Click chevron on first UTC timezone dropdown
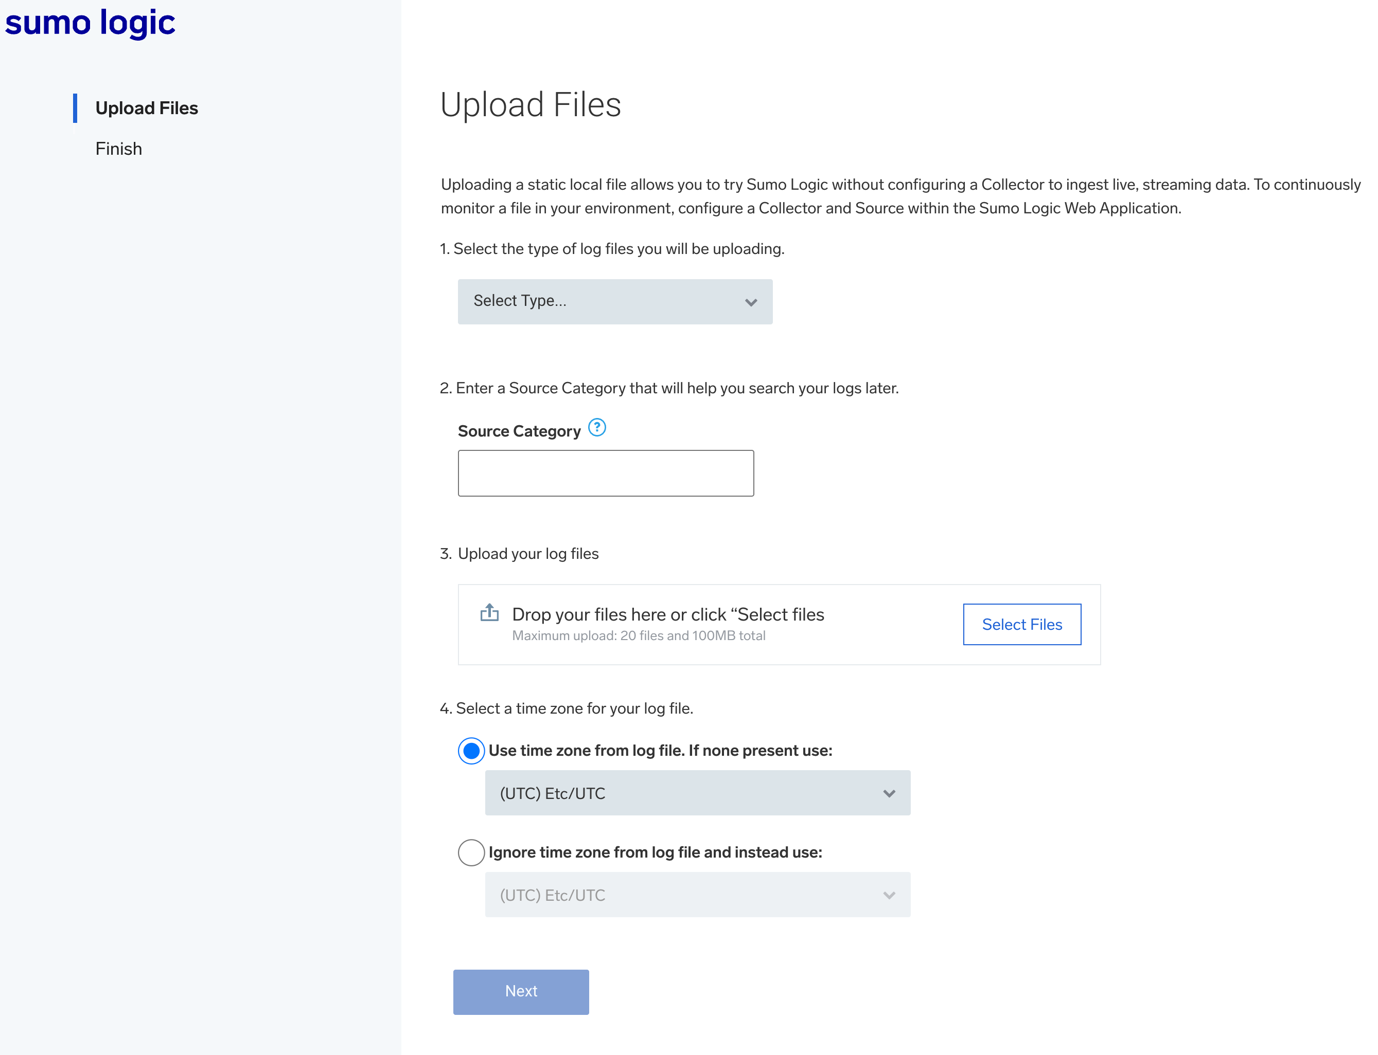1378x1055 pixels. coord(889,793)
